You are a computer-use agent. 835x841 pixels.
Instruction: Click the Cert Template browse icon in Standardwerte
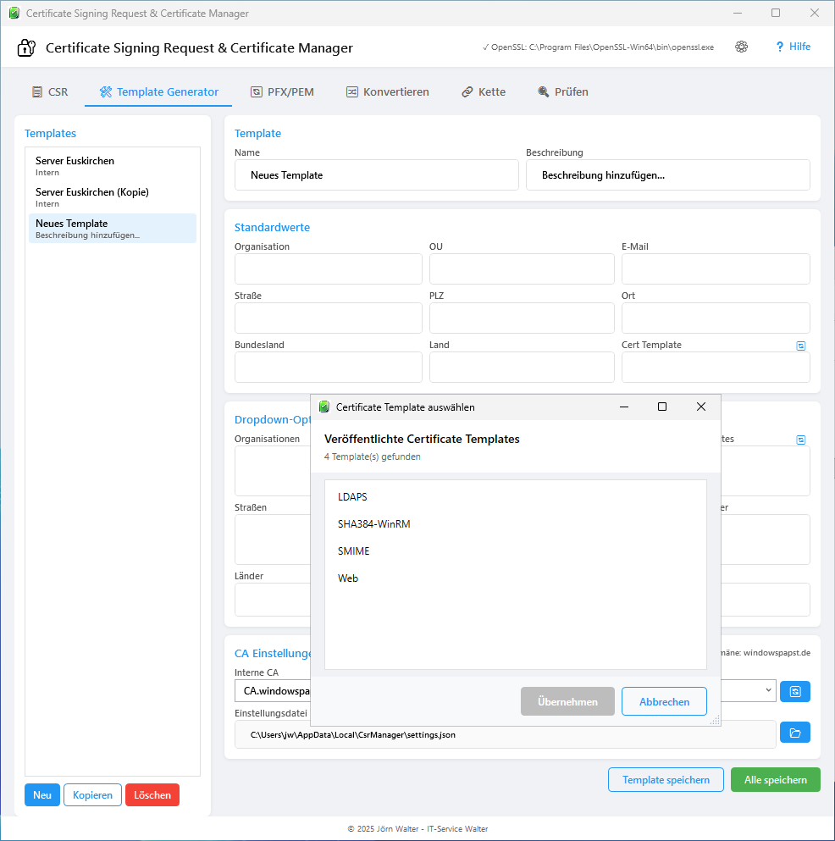[801, 345]
